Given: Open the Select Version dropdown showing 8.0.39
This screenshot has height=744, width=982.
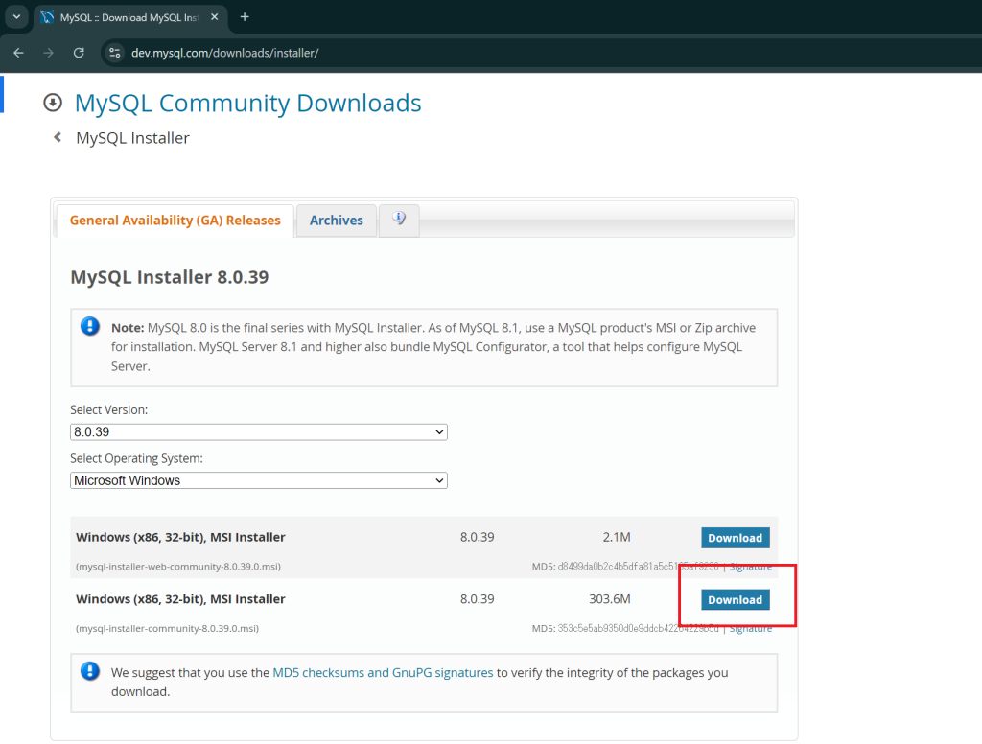Looking at the screenshot, I should point(259,432).
